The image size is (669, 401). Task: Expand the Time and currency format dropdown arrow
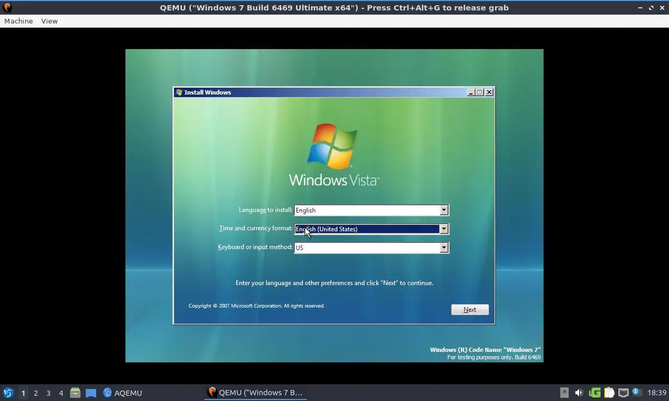pos(444,229)
